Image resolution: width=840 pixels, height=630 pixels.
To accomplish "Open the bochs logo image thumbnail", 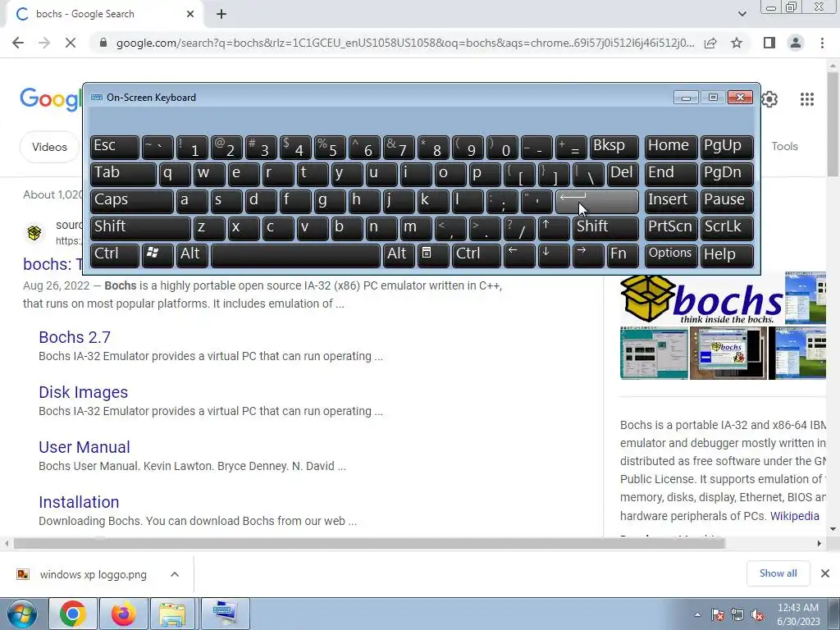I will (701, 299).
